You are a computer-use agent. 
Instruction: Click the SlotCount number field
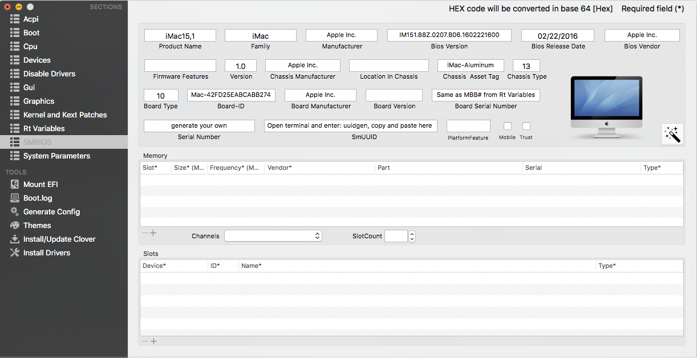(396, 236)
